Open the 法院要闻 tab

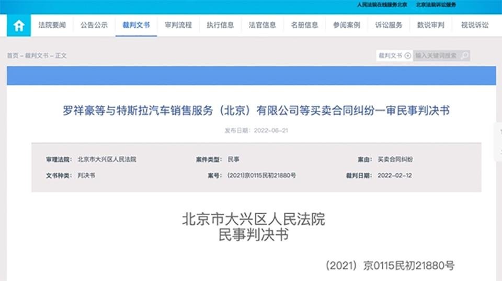tap(52, 25)
